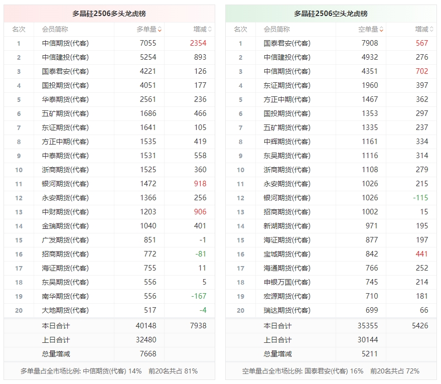Click long value 1641 for 东证期货
The image size is (441, 384).
tap(148, 127)
